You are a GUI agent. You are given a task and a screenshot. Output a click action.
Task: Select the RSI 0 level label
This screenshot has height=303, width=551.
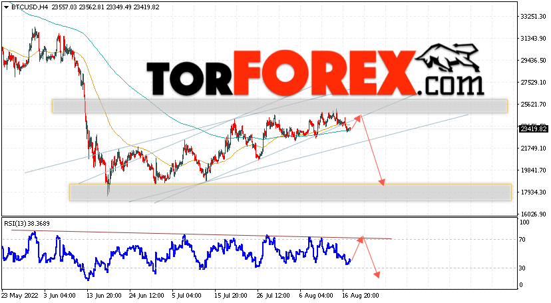pos(521,285)
